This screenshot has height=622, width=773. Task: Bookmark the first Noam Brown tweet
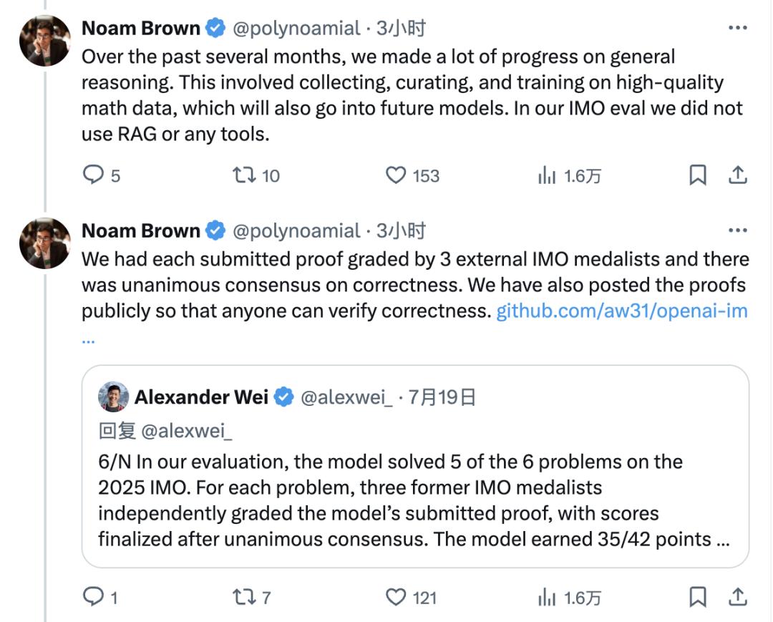[698, 175]
